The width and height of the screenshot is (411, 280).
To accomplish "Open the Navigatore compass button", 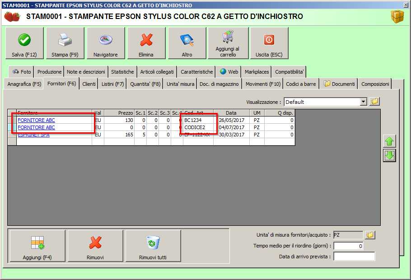I will [106, 43].
